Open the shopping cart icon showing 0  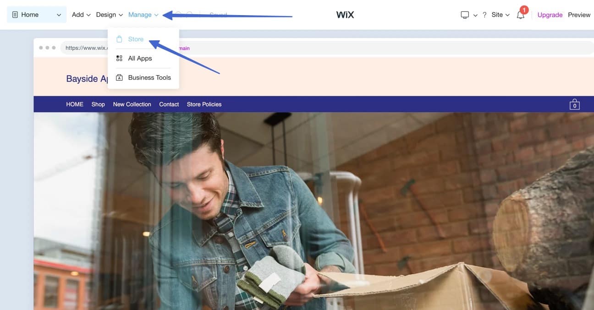click(574, 104)
